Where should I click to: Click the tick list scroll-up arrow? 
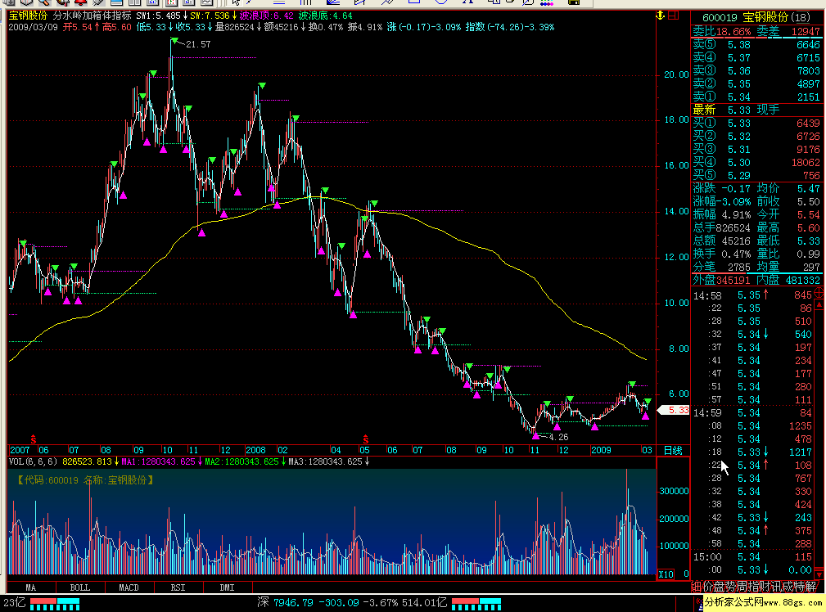819,305
